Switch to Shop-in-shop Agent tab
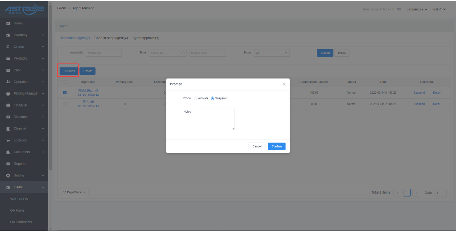456x231 pixels. click(x=111, y=38)
